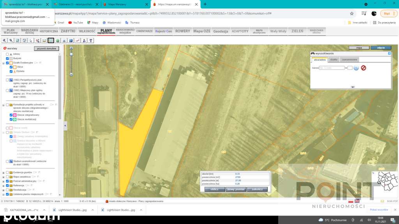Toggle the Obszar rewitalizacji checkbox
The image size is (399, 224).
click(11, 119)
